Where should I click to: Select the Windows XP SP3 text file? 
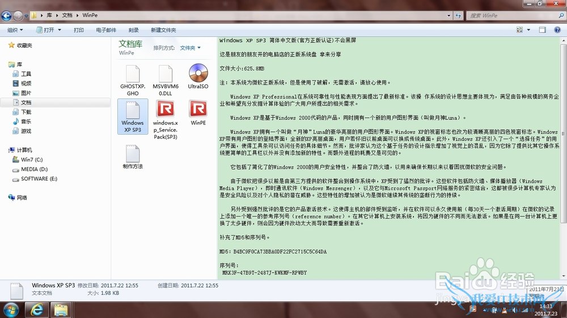click(x=133, y=117)
